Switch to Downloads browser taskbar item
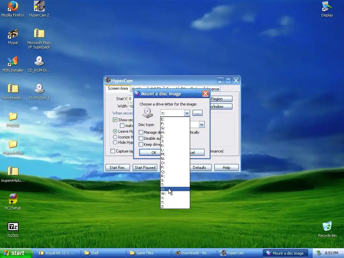Viewport: 344px width, 258px height. (x=194, y=253)
